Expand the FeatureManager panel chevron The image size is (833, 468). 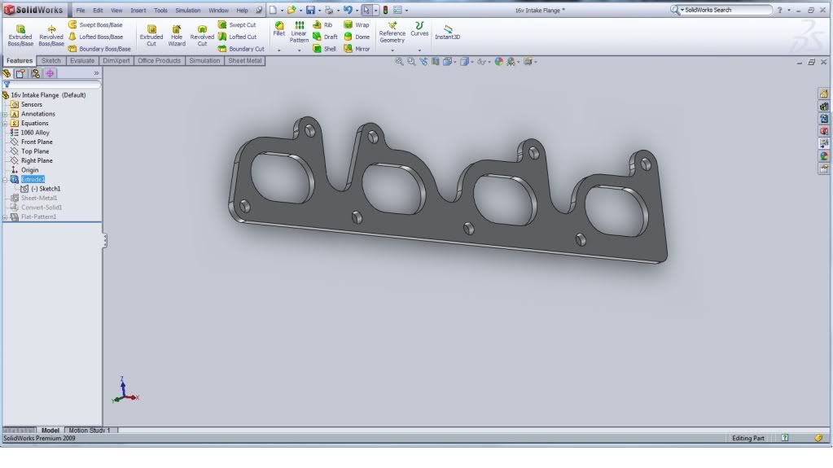[x=96, y=73]
